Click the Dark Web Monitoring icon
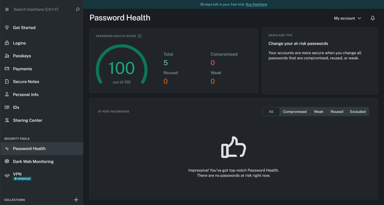 click(x=7, y=161)
